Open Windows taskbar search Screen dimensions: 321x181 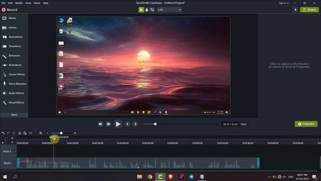[x=15, y=176]
